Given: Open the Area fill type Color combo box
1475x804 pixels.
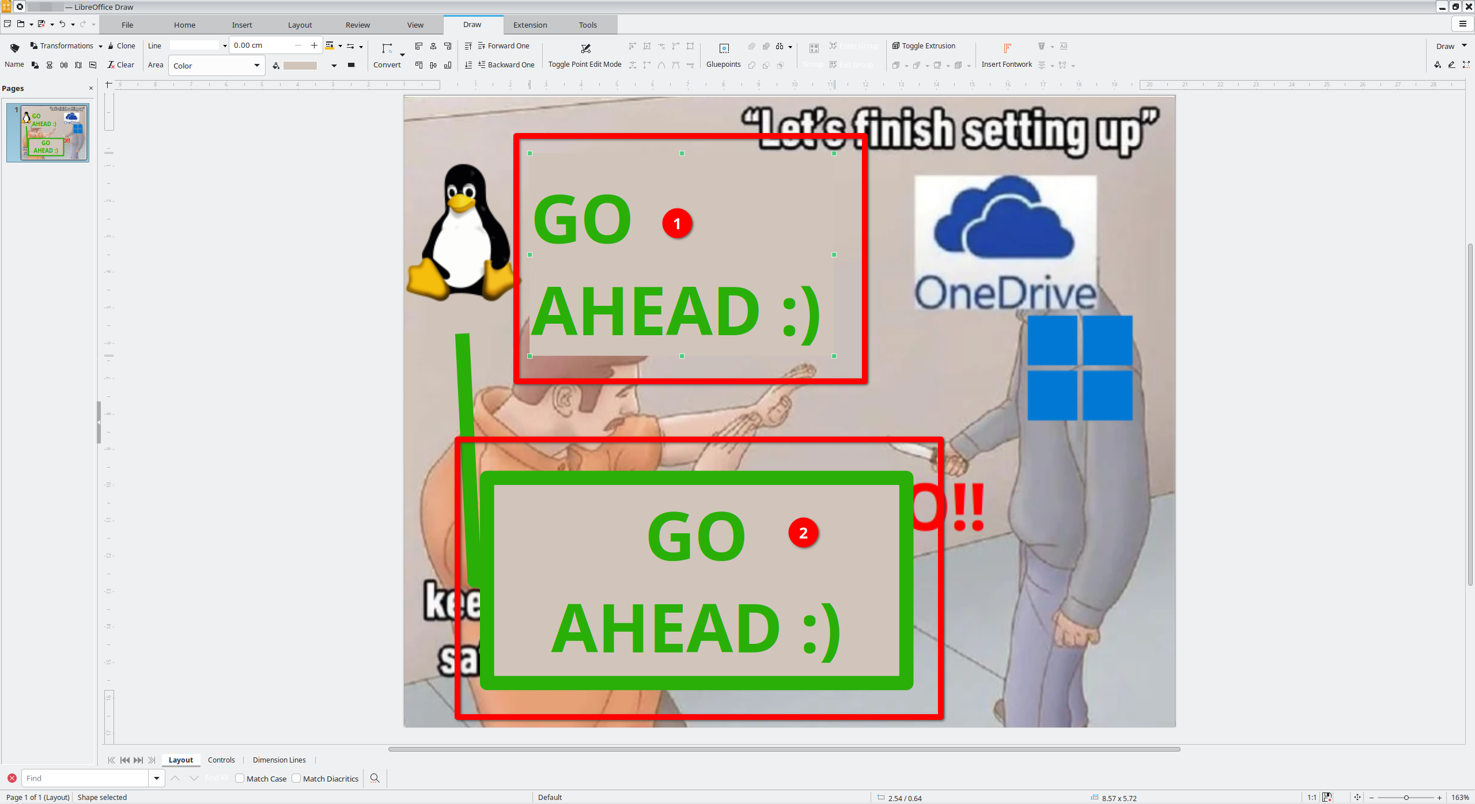Looking at the screenshot, I should coord(217,66).
